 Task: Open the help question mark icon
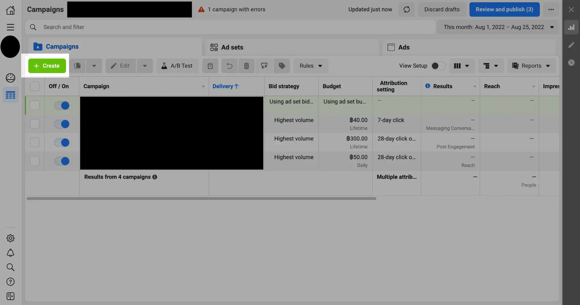(x=10, y=282)
